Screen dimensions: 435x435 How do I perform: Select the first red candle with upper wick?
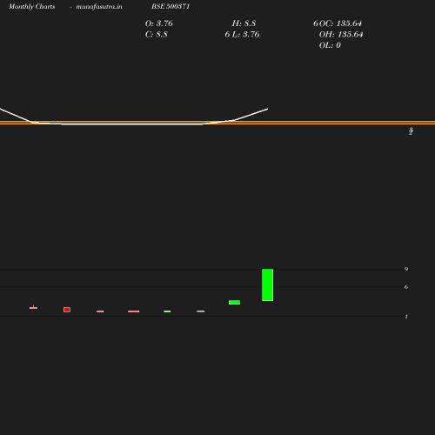pyautogui.click(x=33, y=307)
